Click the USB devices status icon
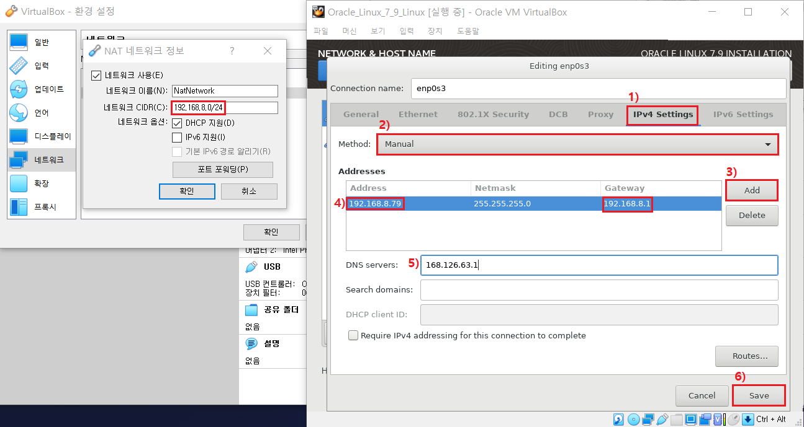The image size is (804, 427). pos(662,420)
